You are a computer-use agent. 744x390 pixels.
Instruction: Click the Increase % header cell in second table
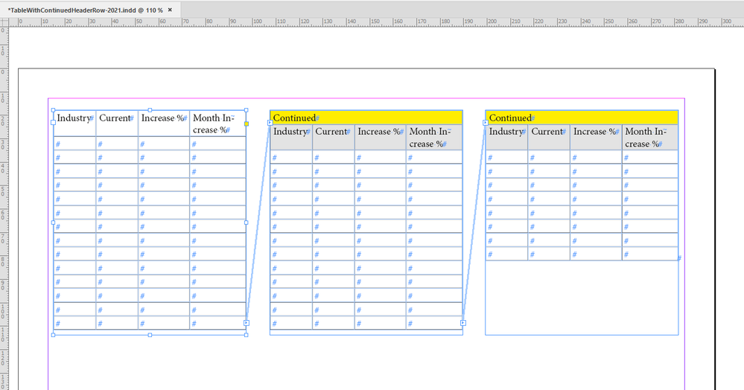381,137
